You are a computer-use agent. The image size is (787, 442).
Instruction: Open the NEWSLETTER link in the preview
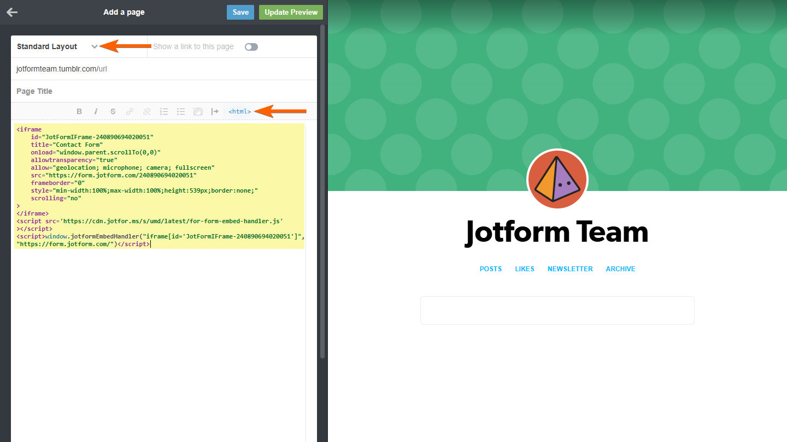pos(570,269)
